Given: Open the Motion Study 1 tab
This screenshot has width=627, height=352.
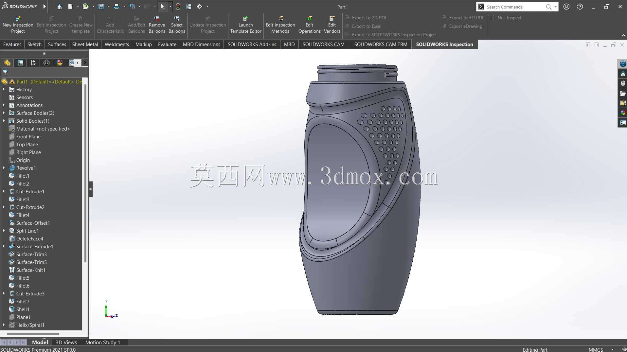Looking at the screenshot, I should (x=103, y=342).
